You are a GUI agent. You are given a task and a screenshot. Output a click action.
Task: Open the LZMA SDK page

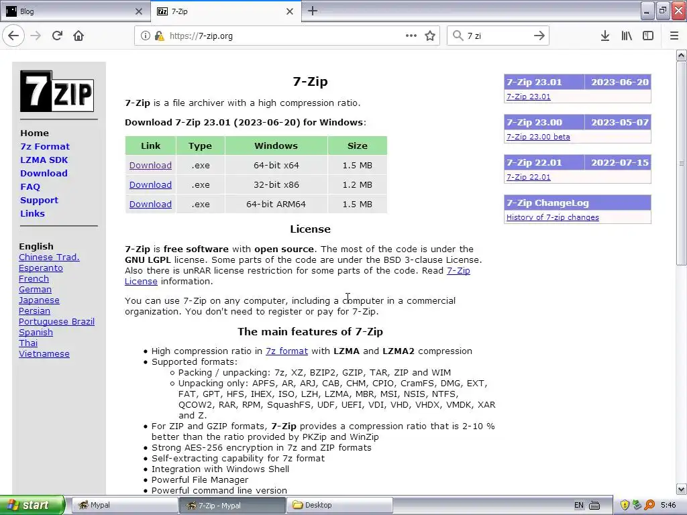[44, 160]
